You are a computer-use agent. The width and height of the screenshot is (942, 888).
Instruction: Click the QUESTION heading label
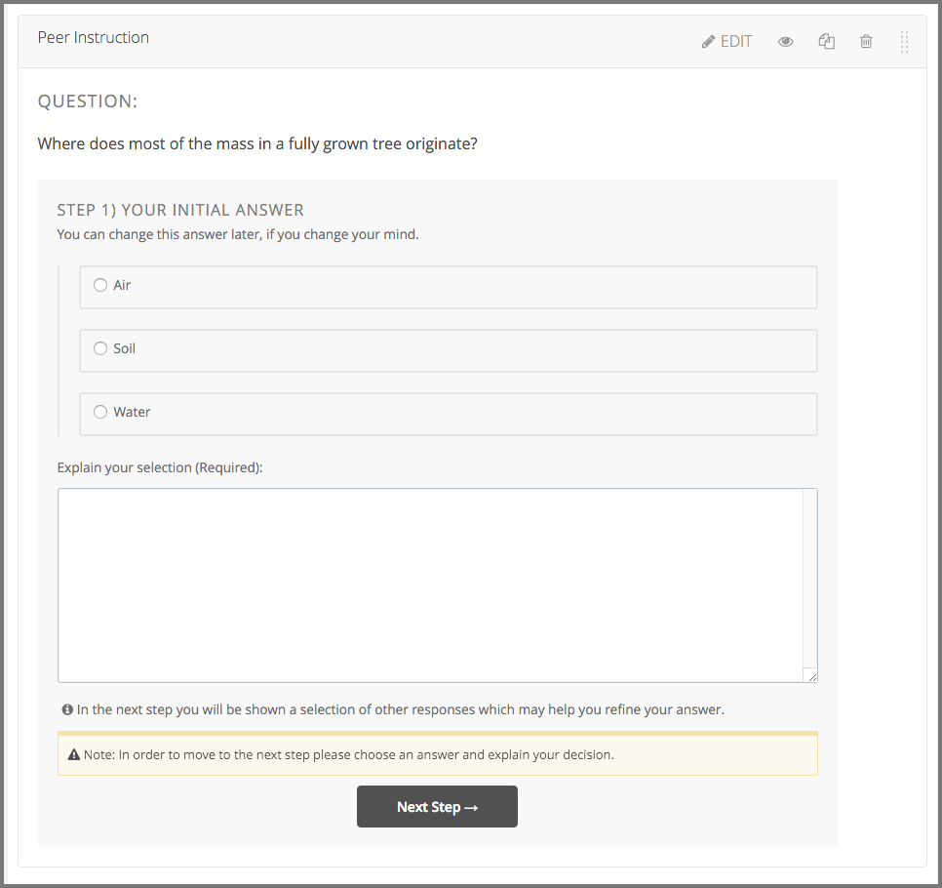point(88,101)
